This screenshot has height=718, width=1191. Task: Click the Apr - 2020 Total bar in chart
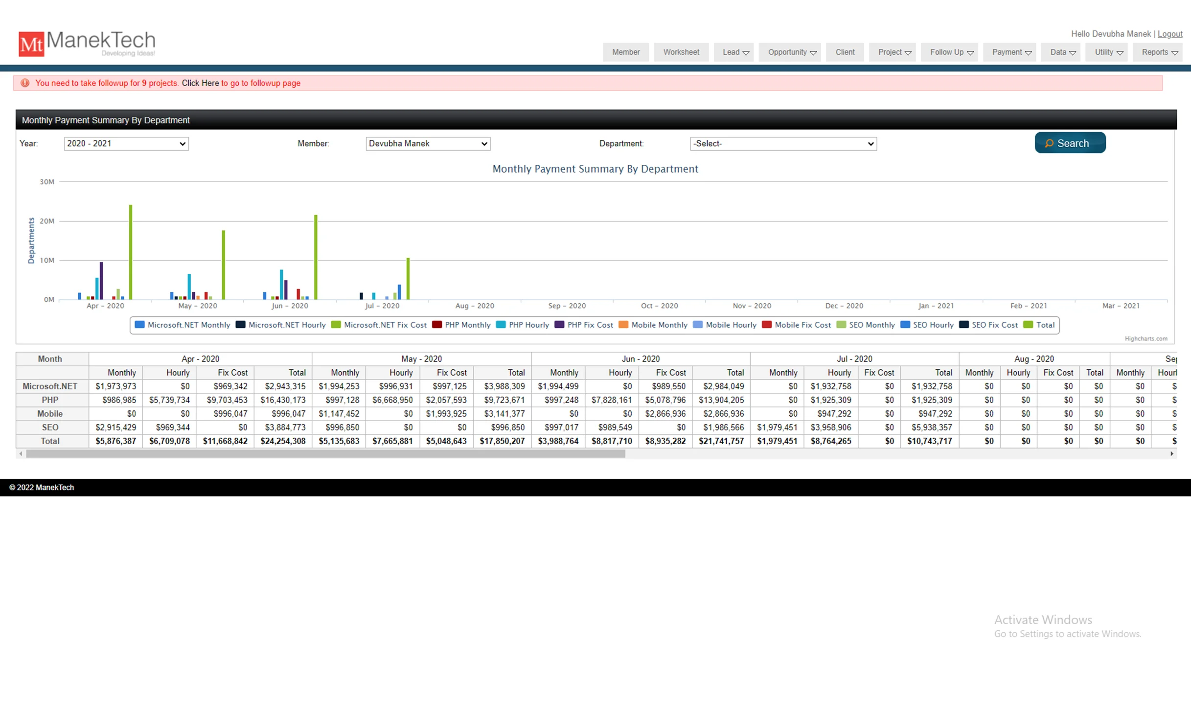[x=131, y=252]
